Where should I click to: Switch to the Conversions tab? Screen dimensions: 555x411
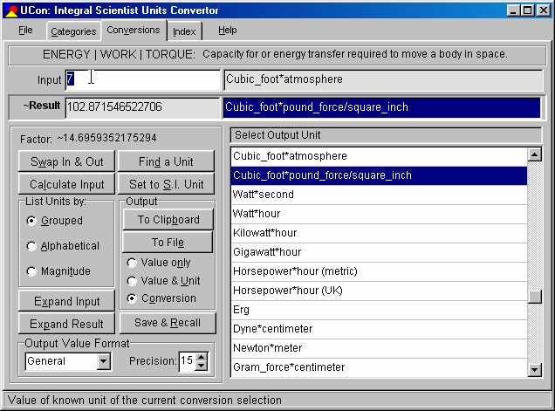(134, 30)
